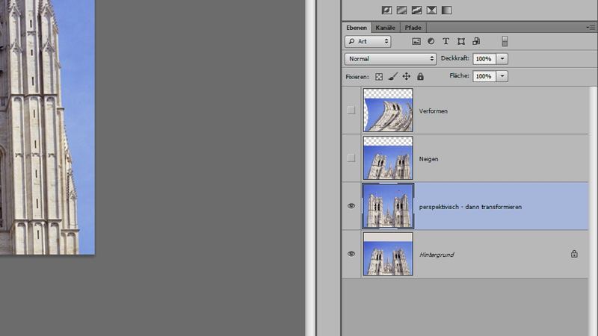Screen dimensions: 598x336
Task: Click the gradient map adjustment icon
Action: coord(446,10)
